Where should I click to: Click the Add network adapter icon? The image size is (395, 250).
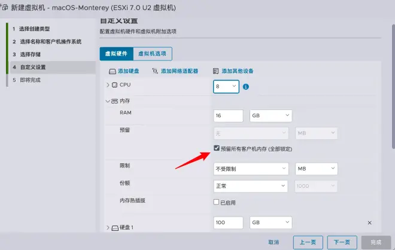coord(155,71)
